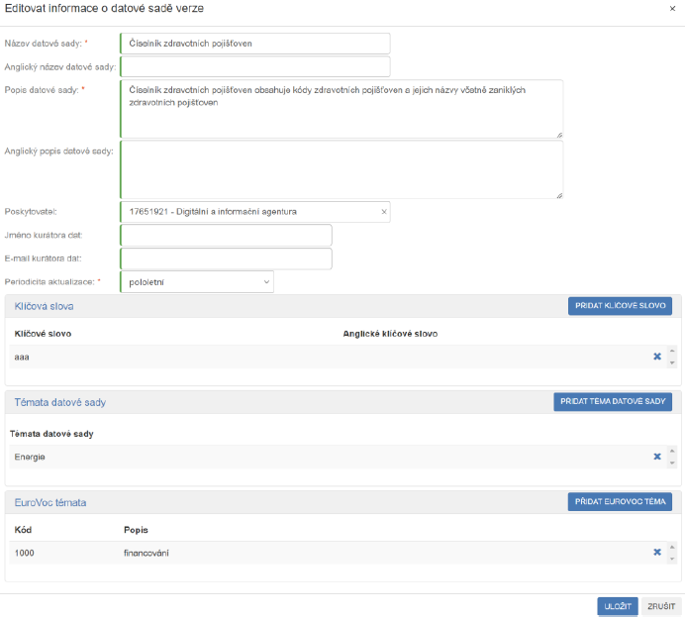This screenshot has height=618, width=685.
Task: Grab resize handle of Popis datové sady textarea
Action: 558,134
